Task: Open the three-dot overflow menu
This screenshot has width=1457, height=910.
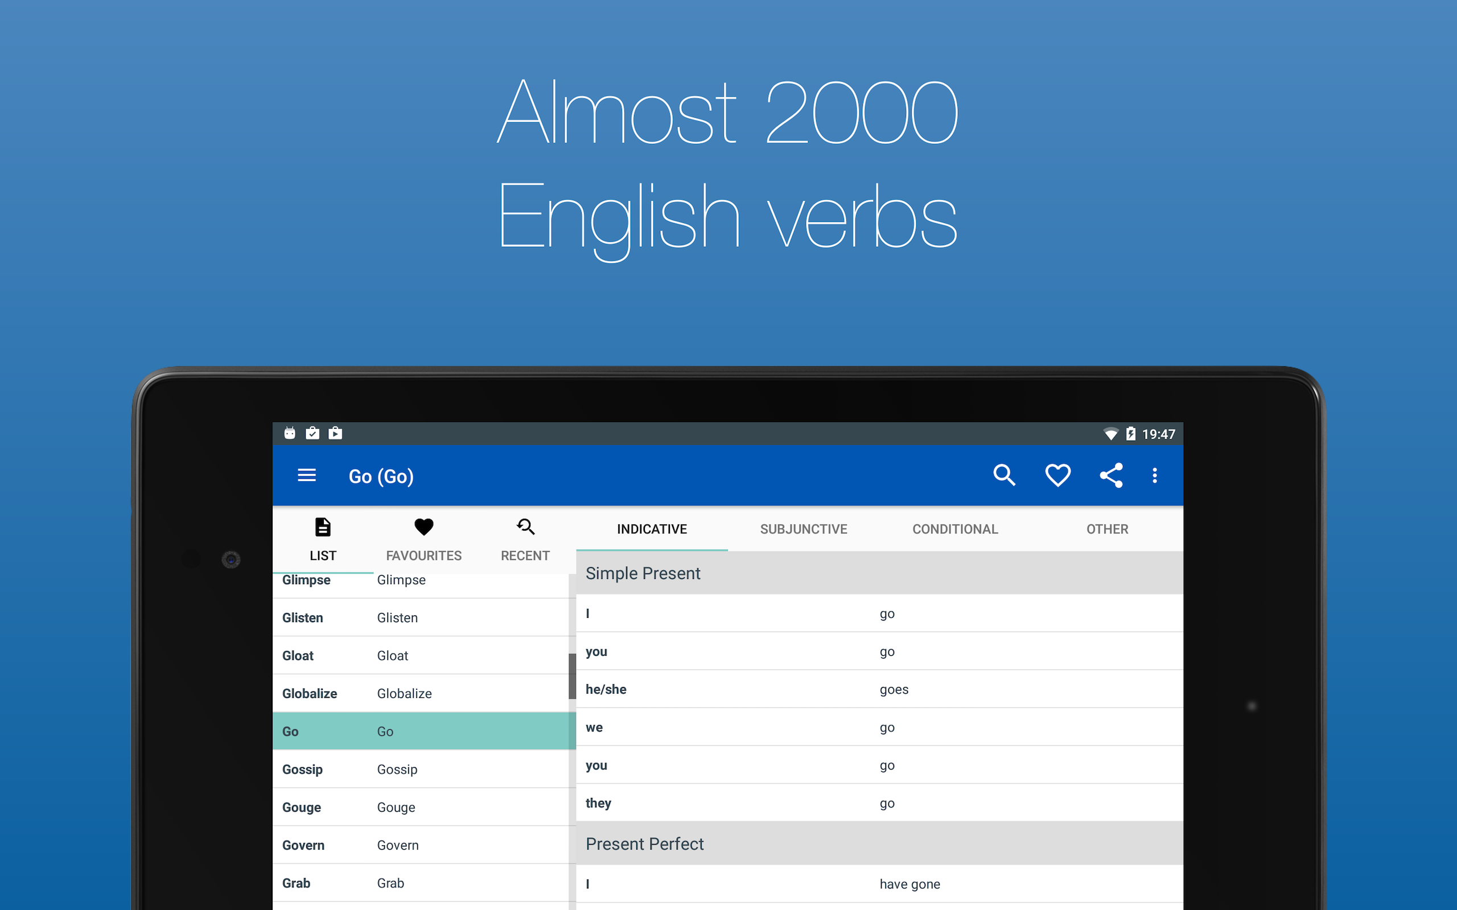Action: [1155, 475]
